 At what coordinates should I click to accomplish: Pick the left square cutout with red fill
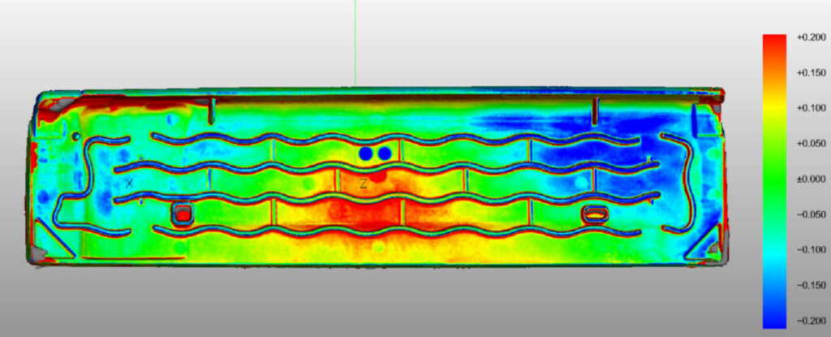183,214
